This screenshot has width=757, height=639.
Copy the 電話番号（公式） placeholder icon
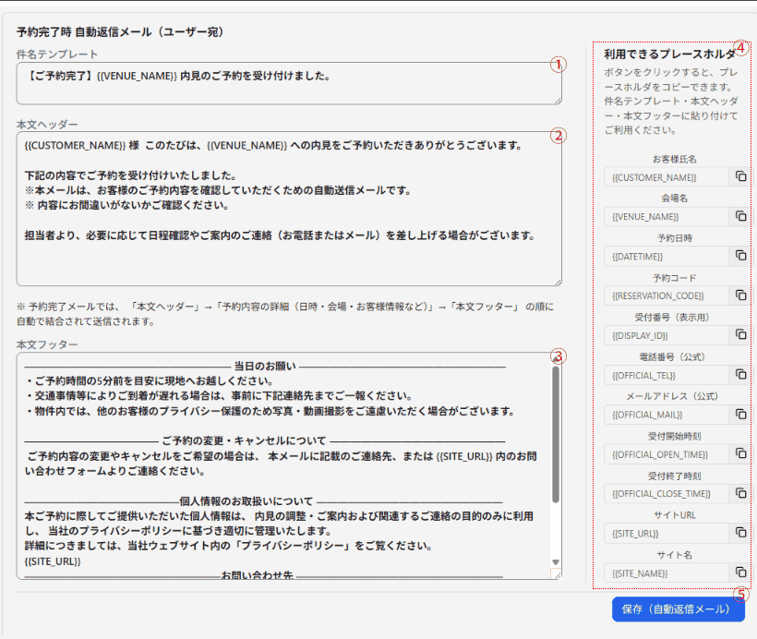click(741, 375)
